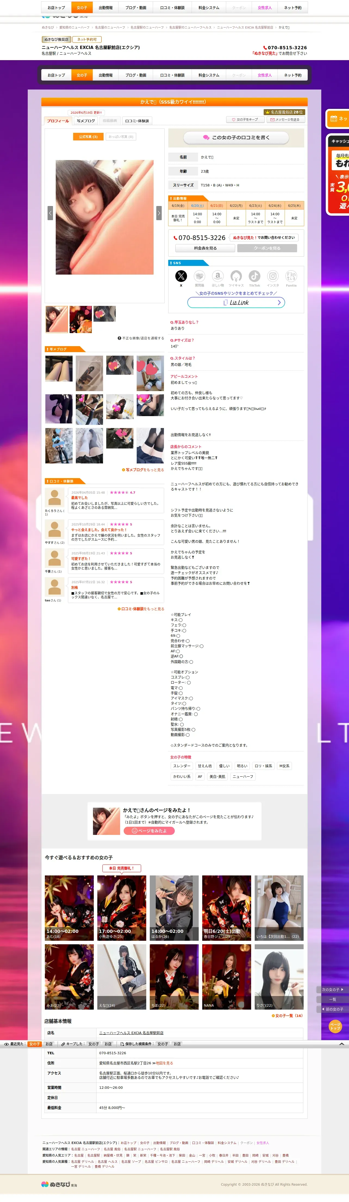Click 愛知県のニューハーフ breadcrumb link
The width and height of the screenshot is (349, 1202).
coord(74,27)
